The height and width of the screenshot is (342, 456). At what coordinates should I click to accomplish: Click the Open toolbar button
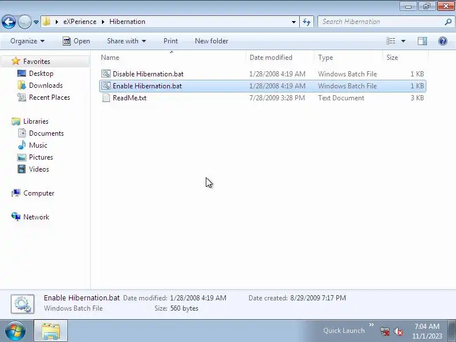pyautogui.click(x=76, y=41)
